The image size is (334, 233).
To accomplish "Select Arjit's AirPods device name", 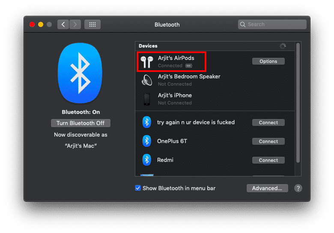I will (x=176, y=58).
